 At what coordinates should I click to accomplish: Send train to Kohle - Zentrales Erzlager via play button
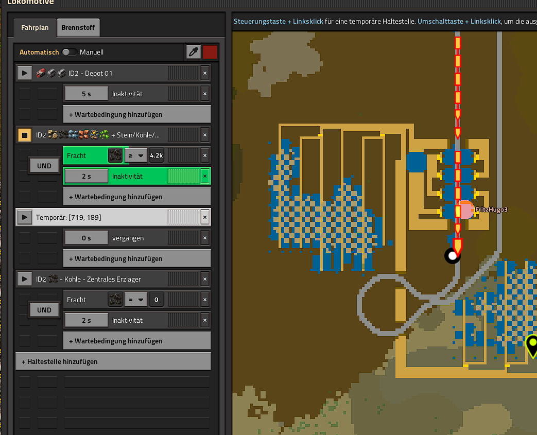point(25,279)
